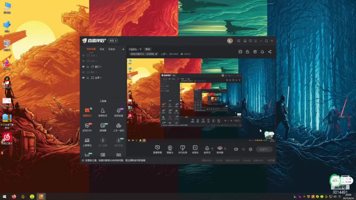Toggle visibility eye of 窗口 1 layer

coord(83,67)
